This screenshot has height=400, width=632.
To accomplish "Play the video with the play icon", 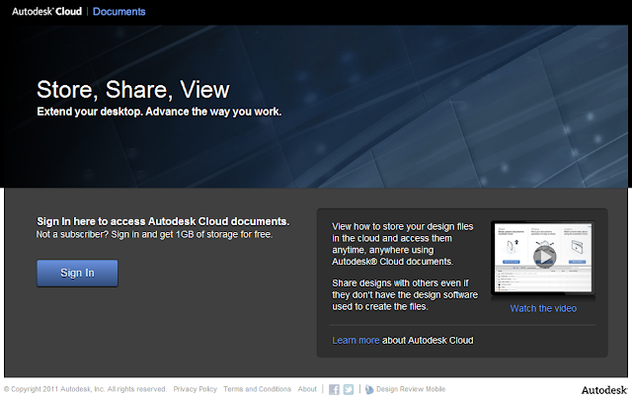I will (544, 257).
